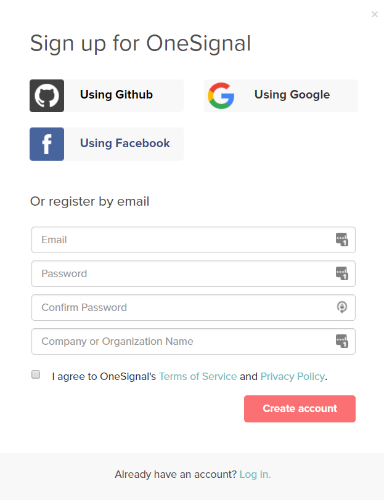Check the Terms of Service agreement box
The width and height of the screenshot is (384, 500).
pos(35,374)
